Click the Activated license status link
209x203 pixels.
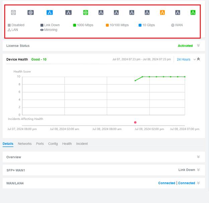pyautogui.click(x=185, y=46)
